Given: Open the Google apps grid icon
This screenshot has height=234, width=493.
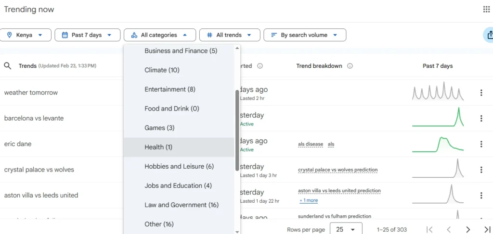Looking at the screenshot, I should click(x=486, y=10).
